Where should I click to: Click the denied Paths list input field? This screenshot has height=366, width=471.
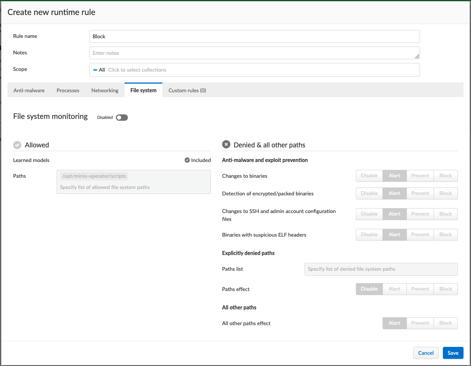tap(381, 269)
